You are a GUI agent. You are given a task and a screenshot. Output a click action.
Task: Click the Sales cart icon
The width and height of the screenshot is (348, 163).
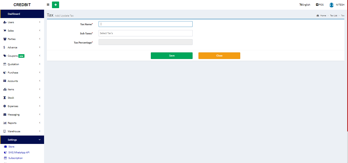point(5,31)
